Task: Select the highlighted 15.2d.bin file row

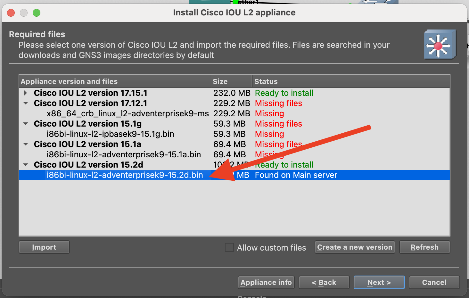Action: 125,175
